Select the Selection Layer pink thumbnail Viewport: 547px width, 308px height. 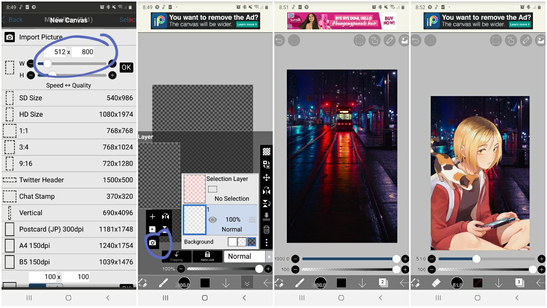point(194,188)
